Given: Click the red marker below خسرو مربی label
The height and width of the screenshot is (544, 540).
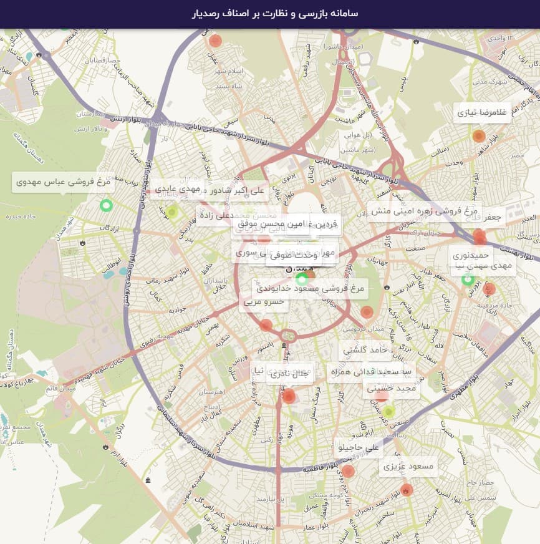Looking at the screenshot, I should point(266,325).
